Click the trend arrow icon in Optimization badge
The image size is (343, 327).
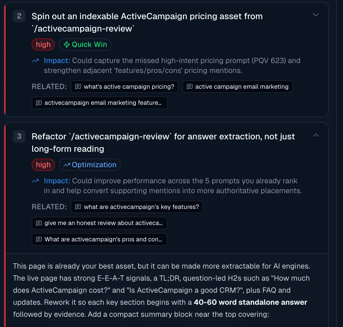(x=67, y=165)
